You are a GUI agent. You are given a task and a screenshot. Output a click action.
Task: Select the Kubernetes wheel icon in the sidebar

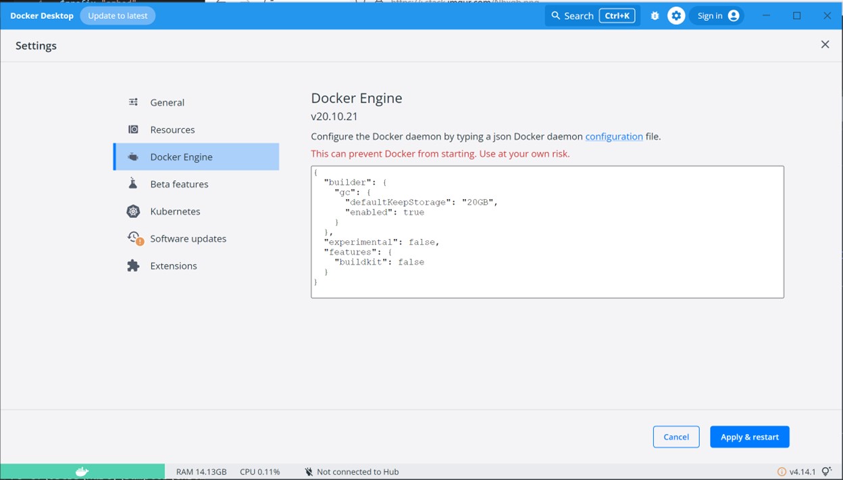click(x=134, y=211)
